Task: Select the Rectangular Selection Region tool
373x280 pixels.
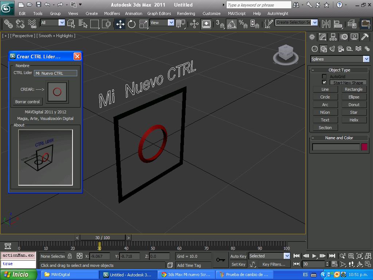Action: click(x=94, y=24)
